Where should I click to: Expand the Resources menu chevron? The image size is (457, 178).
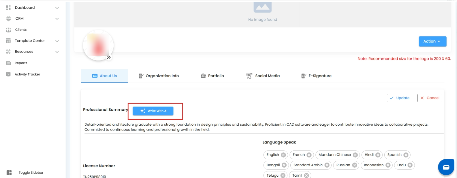pyautogui.click(x=57, y=52)
